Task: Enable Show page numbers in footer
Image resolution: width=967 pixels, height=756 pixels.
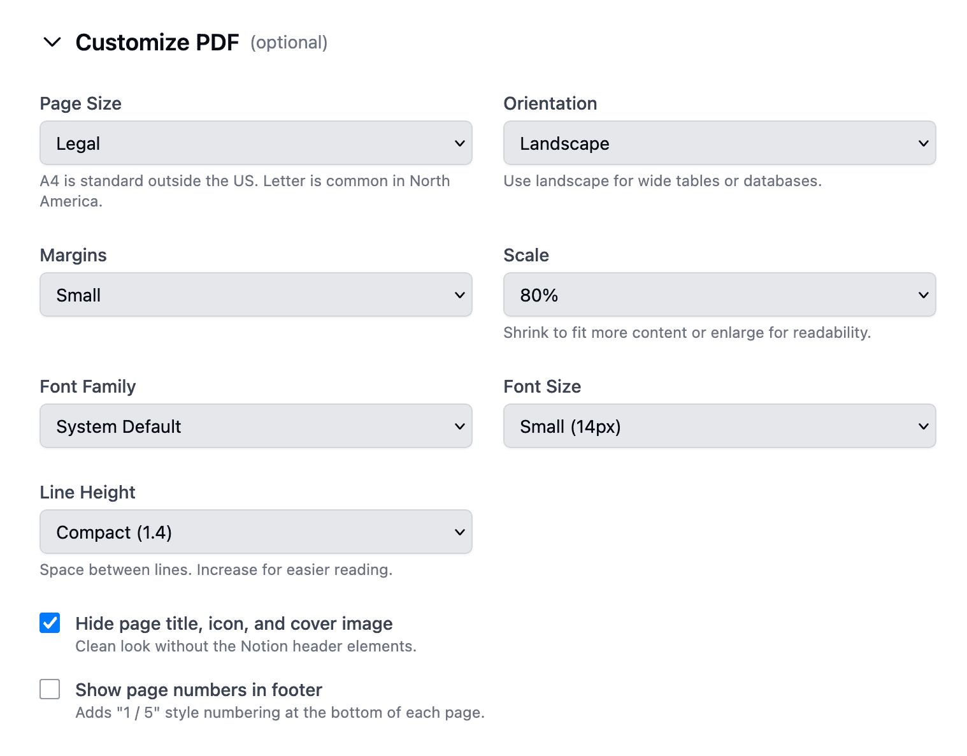Action: (49, 689)
